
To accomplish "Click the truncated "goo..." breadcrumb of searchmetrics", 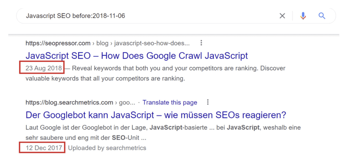I will (x=127, y=102).
